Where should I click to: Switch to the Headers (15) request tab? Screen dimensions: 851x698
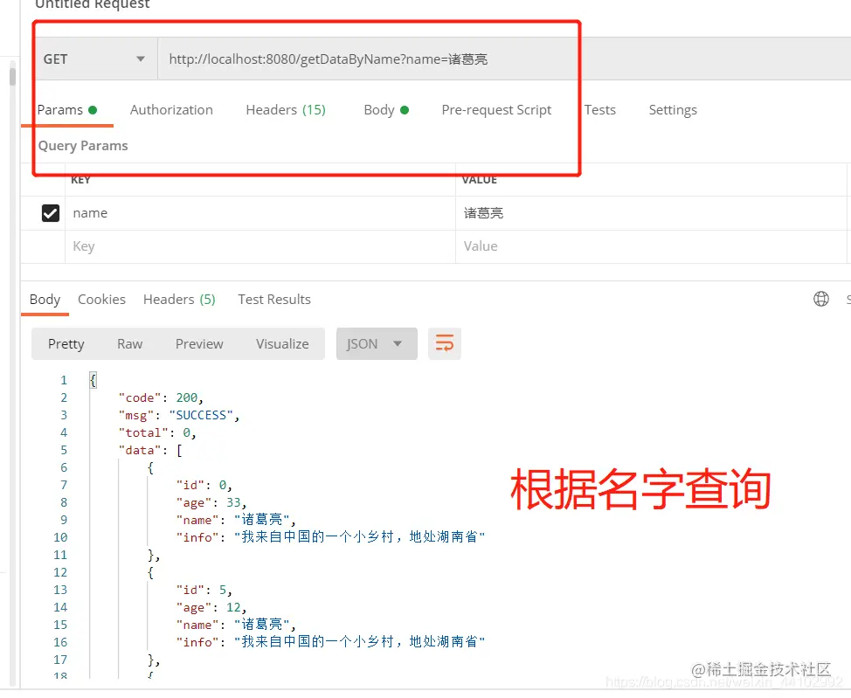coord(286,109)
